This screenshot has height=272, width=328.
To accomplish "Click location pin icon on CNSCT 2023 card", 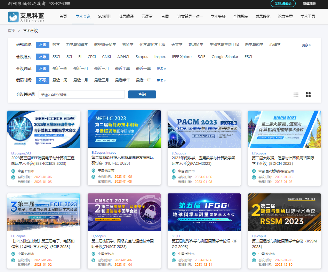I will coord(94,254).
